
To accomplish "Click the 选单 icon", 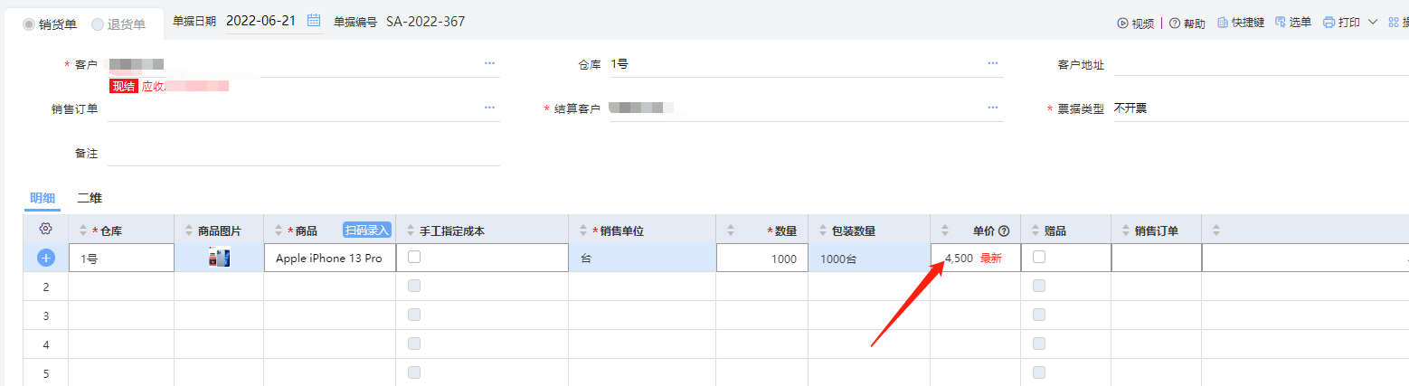I will point(1281,23).
